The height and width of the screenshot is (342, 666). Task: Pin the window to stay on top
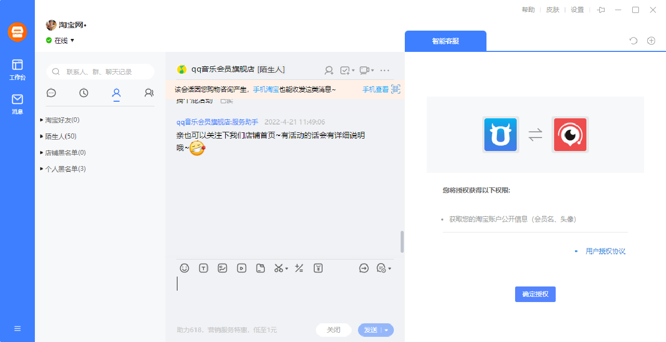tap(600, 9)
